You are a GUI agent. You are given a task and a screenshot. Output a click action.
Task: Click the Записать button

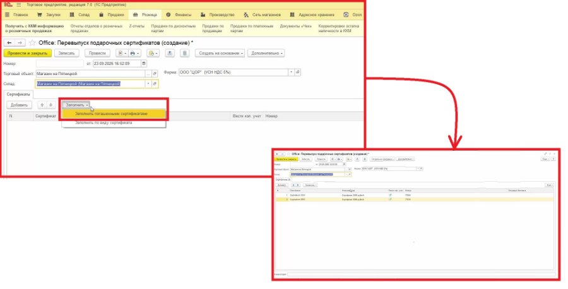(x=67, y=53)
